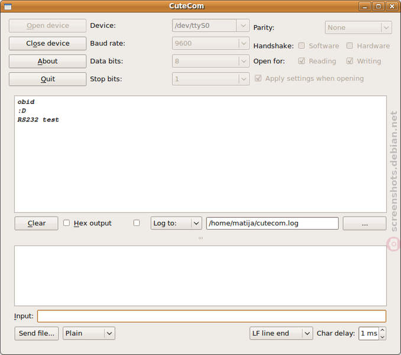Viewport: 401px width, 355px height.
Task: Enable the checkbox before Log to
Action: click(137, 223)
